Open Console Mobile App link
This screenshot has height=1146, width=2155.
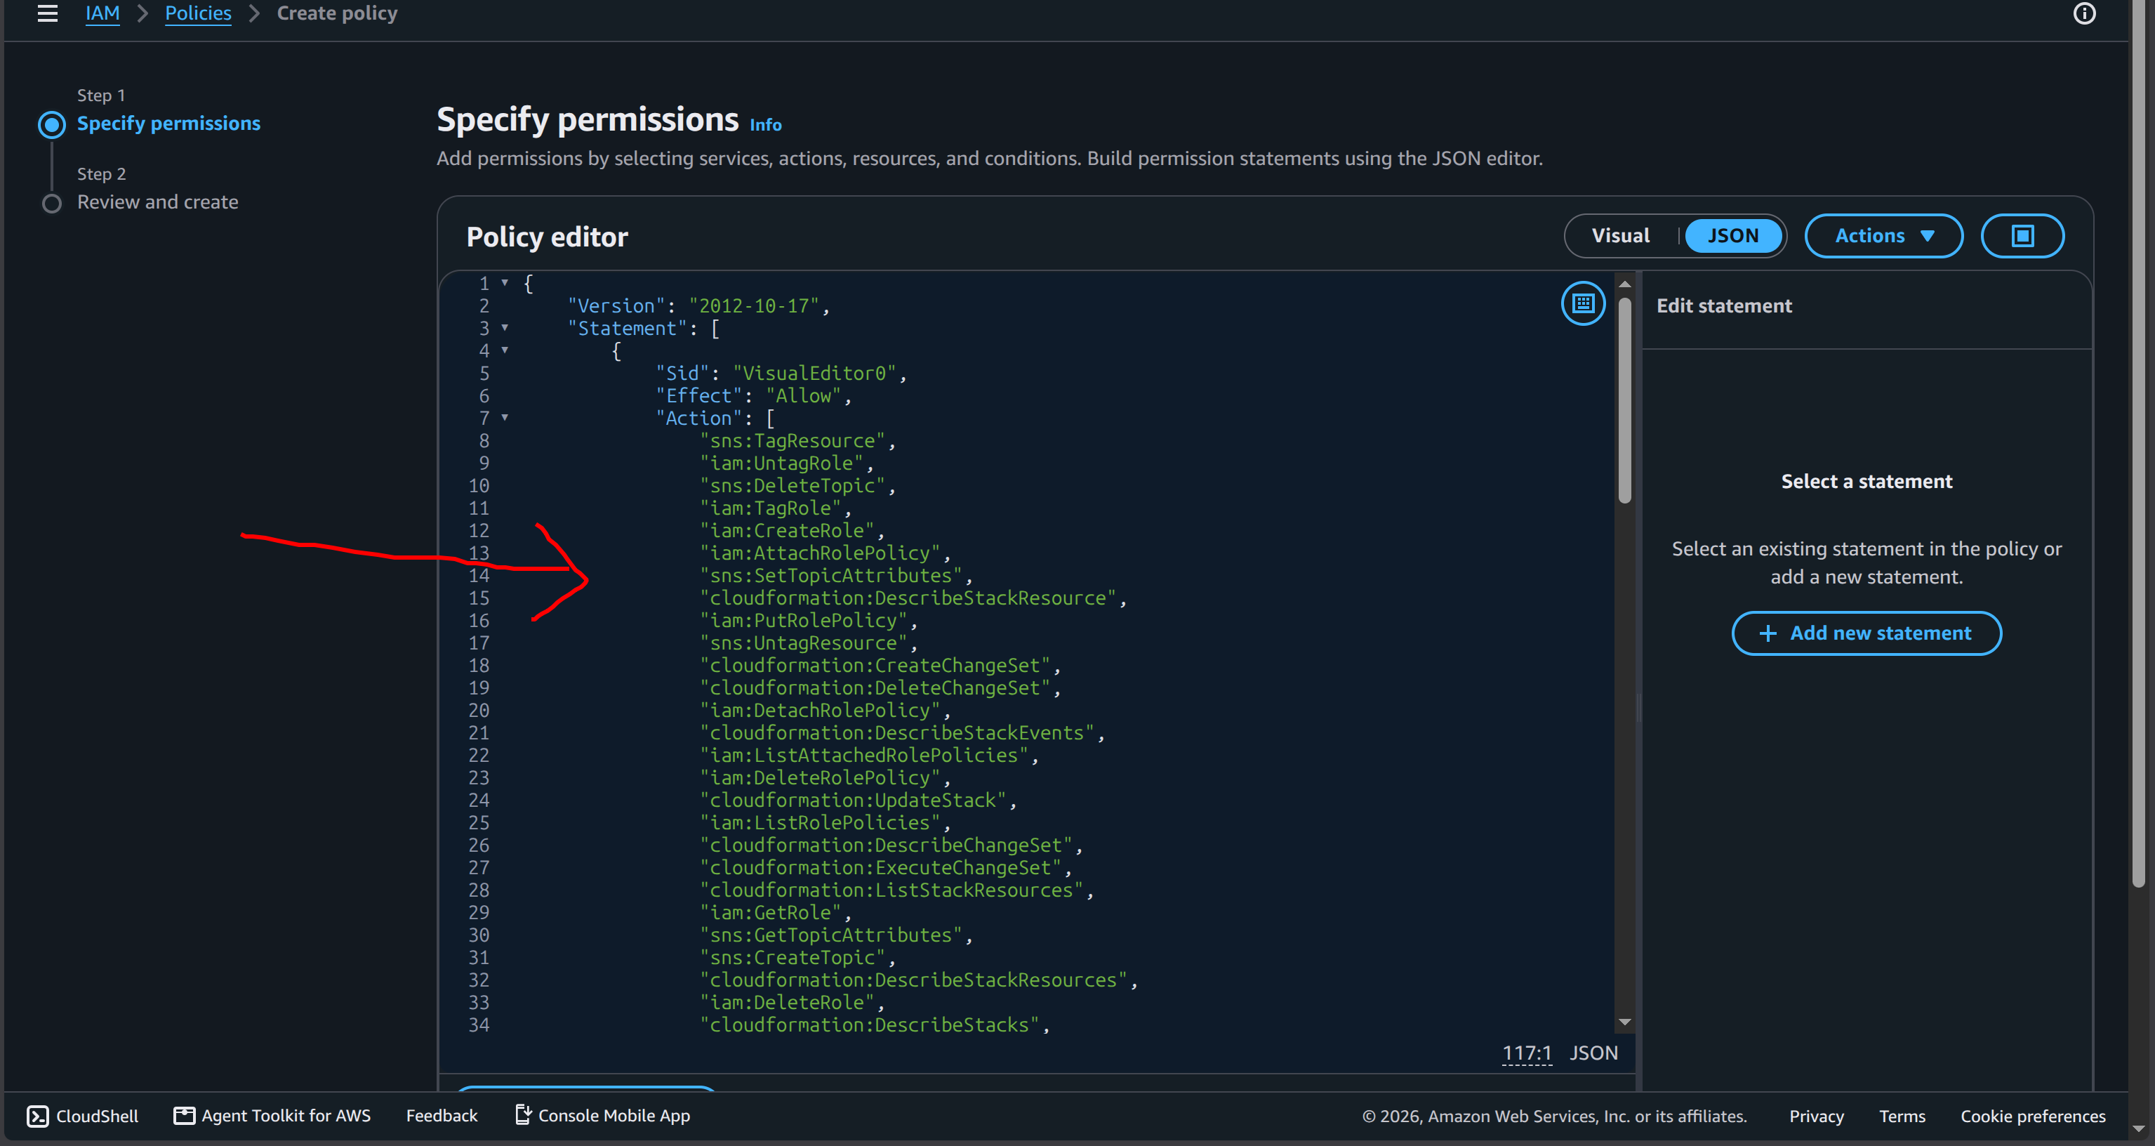(602, 1116)
